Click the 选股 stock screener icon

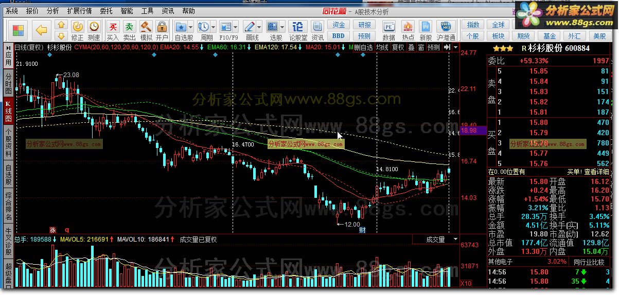(273, 26)
